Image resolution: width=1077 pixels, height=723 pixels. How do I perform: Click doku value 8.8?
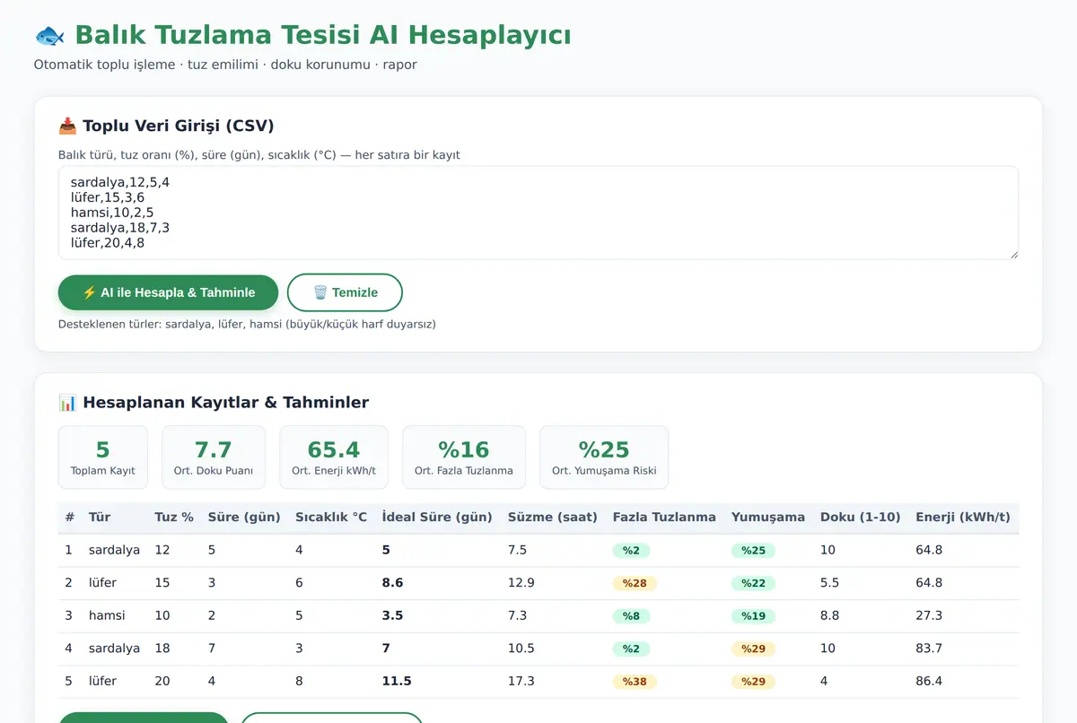(829, 615)
